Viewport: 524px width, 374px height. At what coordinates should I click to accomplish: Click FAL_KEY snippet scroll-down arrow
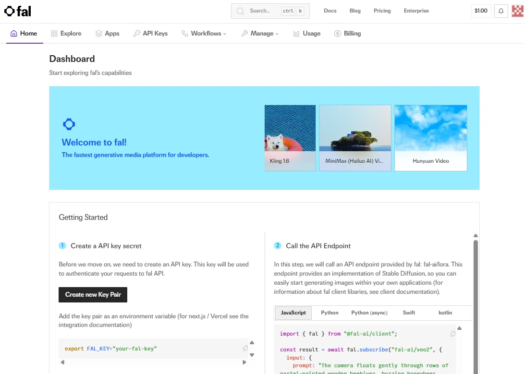pos(252,355)
